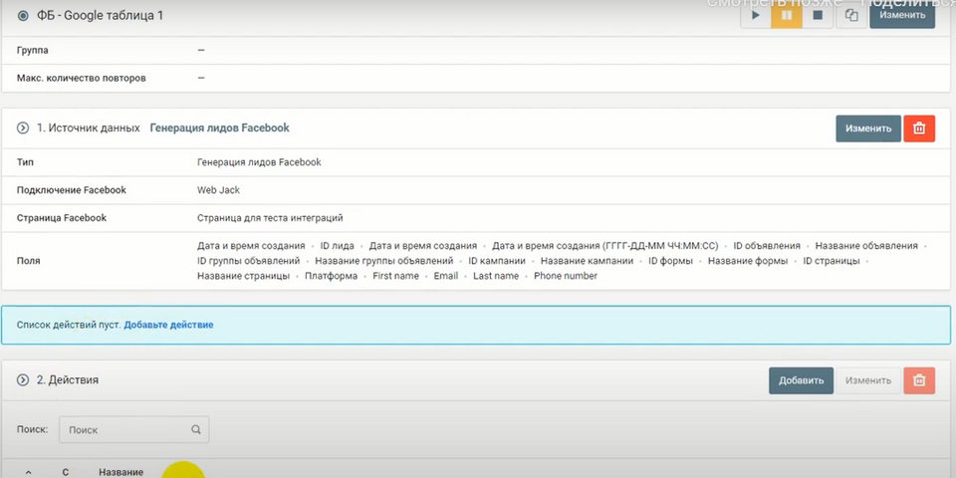This screenshot has height=478, width=956.
Task: Delete the data source with the red trash icon
Action: (x=918, y=128)
